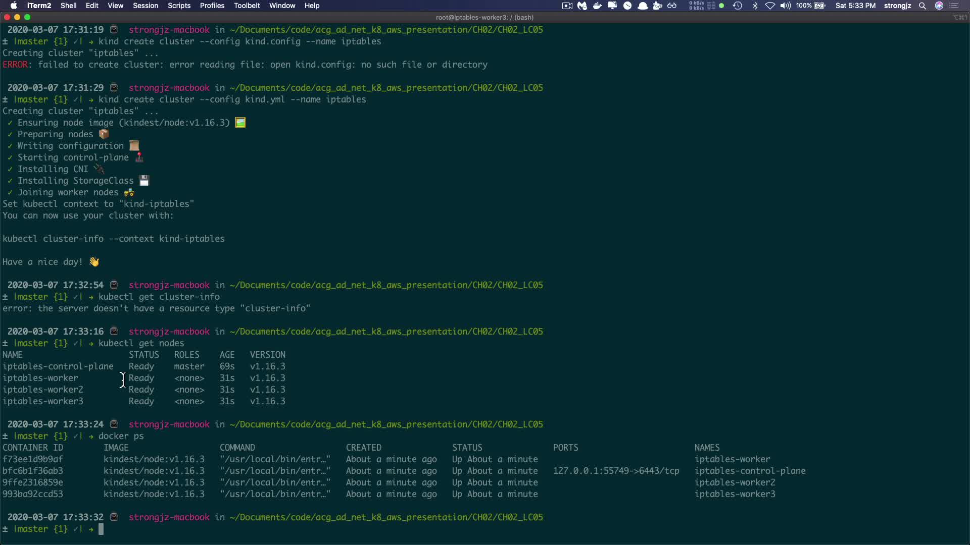Click the Bluetooth status icon
The image size is (970, 545).
[x=755, y=6]
